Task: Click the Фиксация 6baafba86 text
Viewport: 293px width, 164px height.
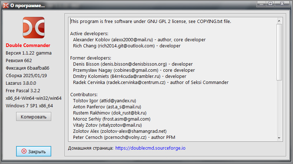Action: point(28,68)
